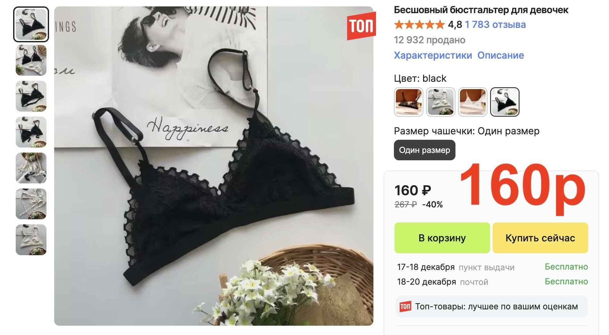Screen dimensions: 609x335
Task: Show the fifth thumbnail with white bra and flowers
Action: pos(31,168)
